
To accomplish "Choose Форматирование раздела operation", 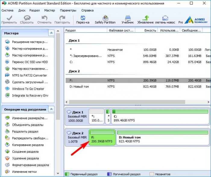I will pos(27,165).
